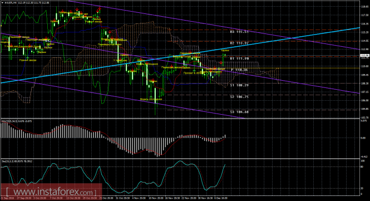Click the Sto(15,3,3) stochastic indicator label
Screen dimensions: 370x201
8,161
